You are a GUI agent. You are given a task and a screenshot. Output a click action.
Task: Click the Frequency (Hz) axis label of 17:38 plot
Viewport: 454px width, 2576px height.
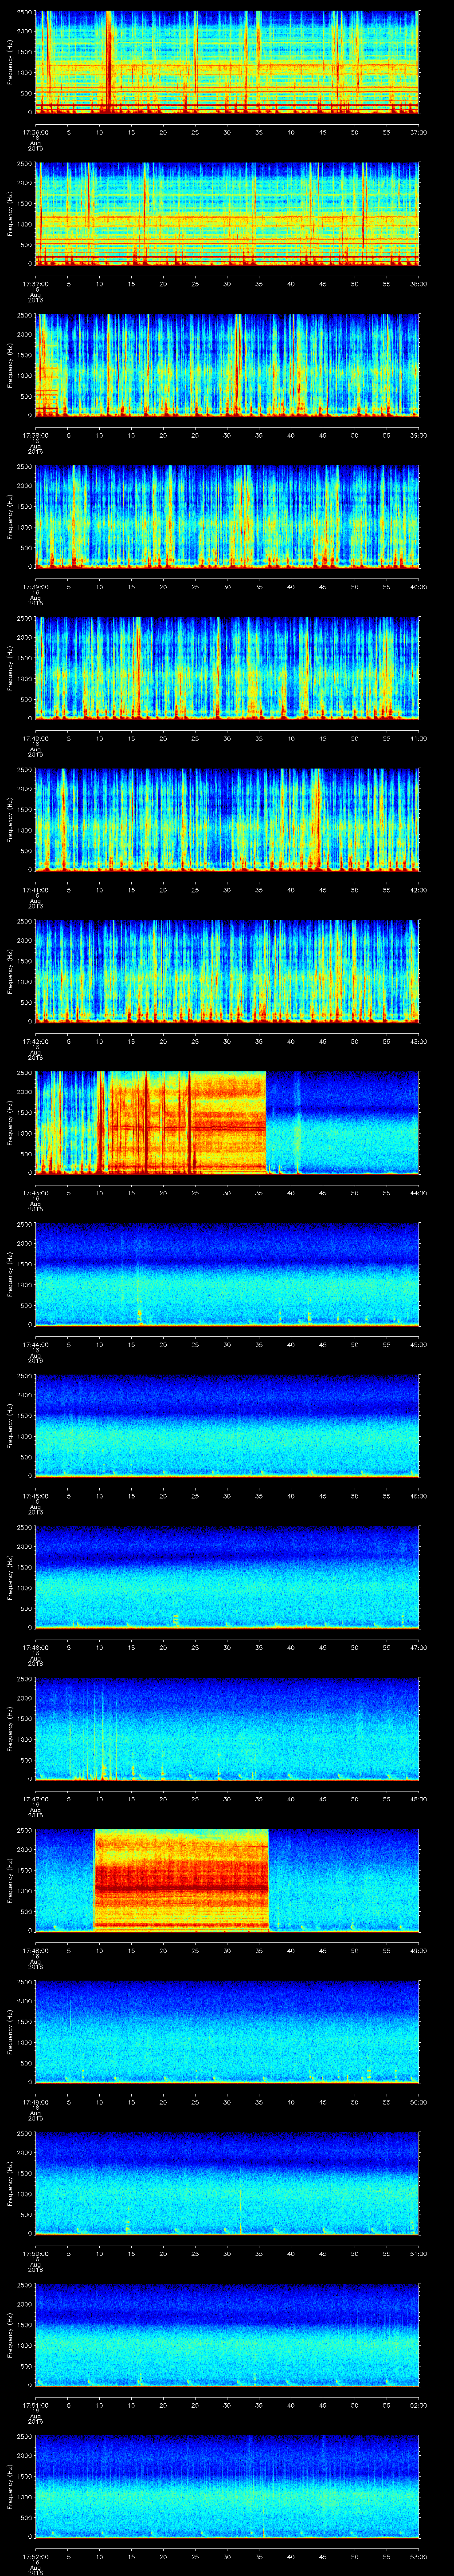click(x=10, y=364)
